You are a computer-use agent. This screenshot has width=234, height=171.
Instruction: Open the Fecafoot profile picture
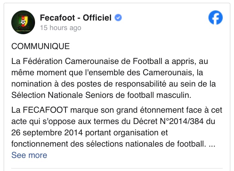pyautogui.click(x=23, y=22)
